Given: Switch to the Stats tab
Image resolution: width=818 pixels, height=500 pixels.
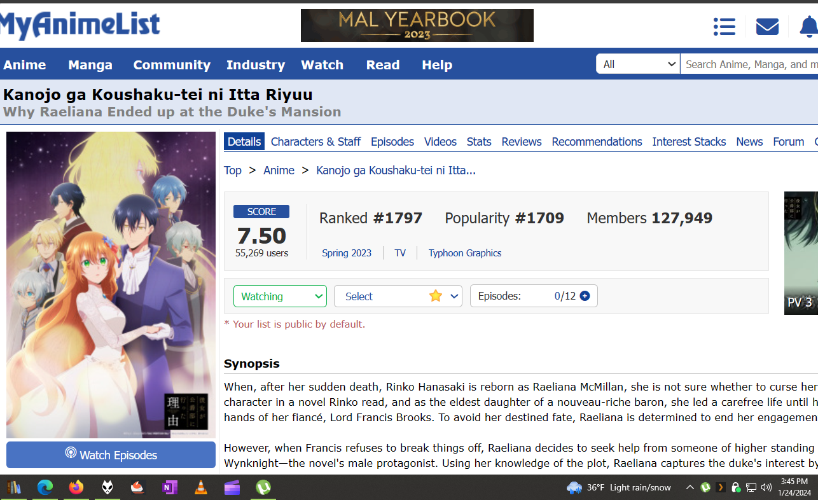Looking at the screenshot, I should [479, 141].
